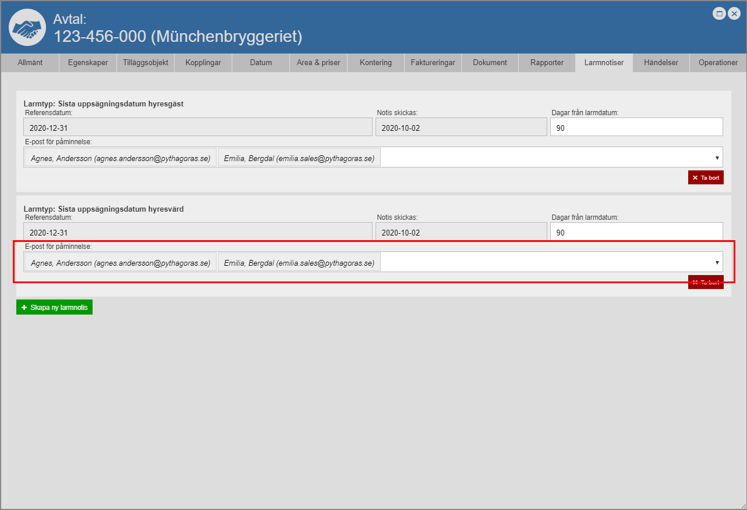The image size is (747, 510).
Task: Delete the hyresvärd alarm with Ta bort
Action: tap(706, 282)
